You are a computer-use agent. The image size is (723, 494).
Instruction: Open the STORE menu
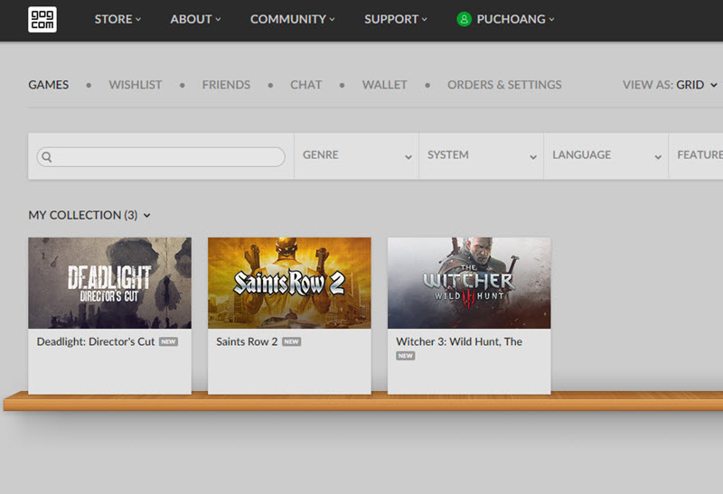tap(117, 19)
